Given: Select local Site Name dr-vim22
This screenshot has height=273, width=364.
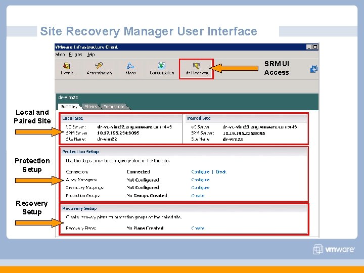Looking at the screenshot, I should pos(107,139).
